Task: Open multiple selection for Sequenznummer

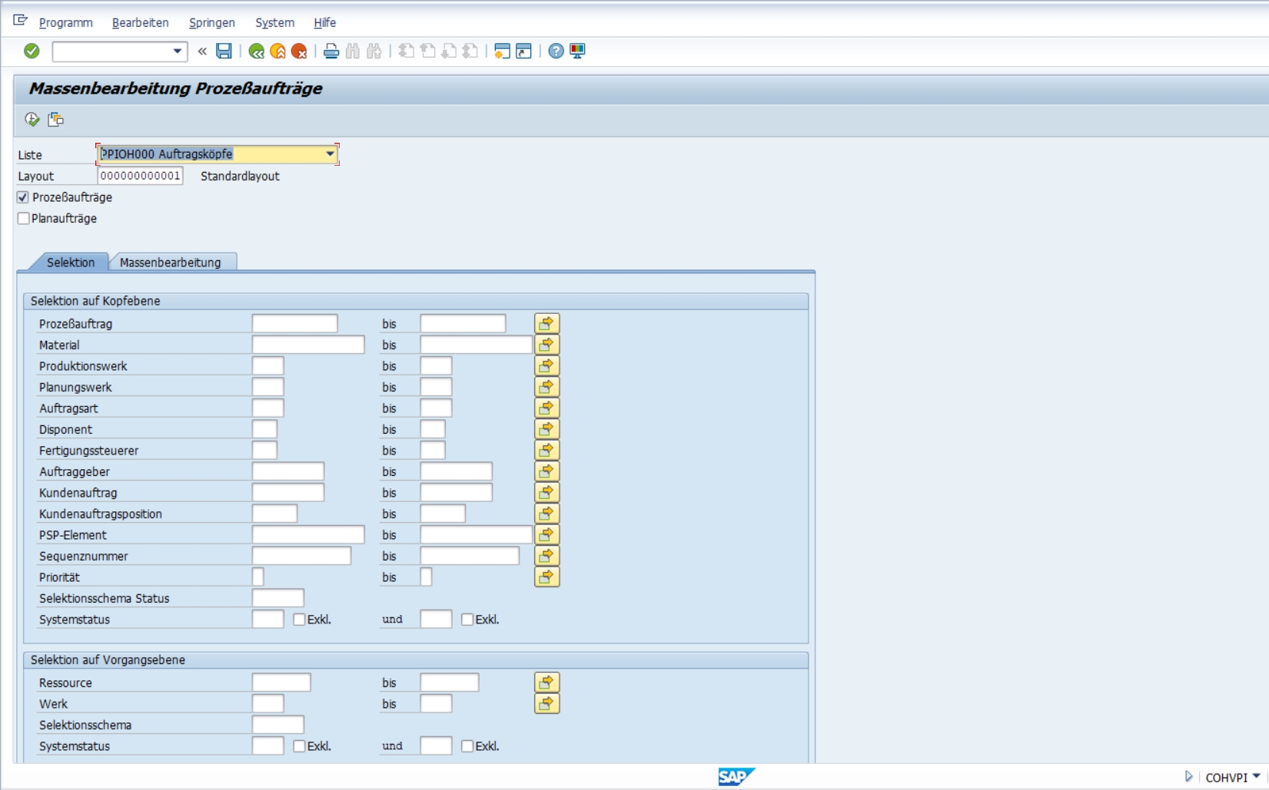Action: click(546, 556)
